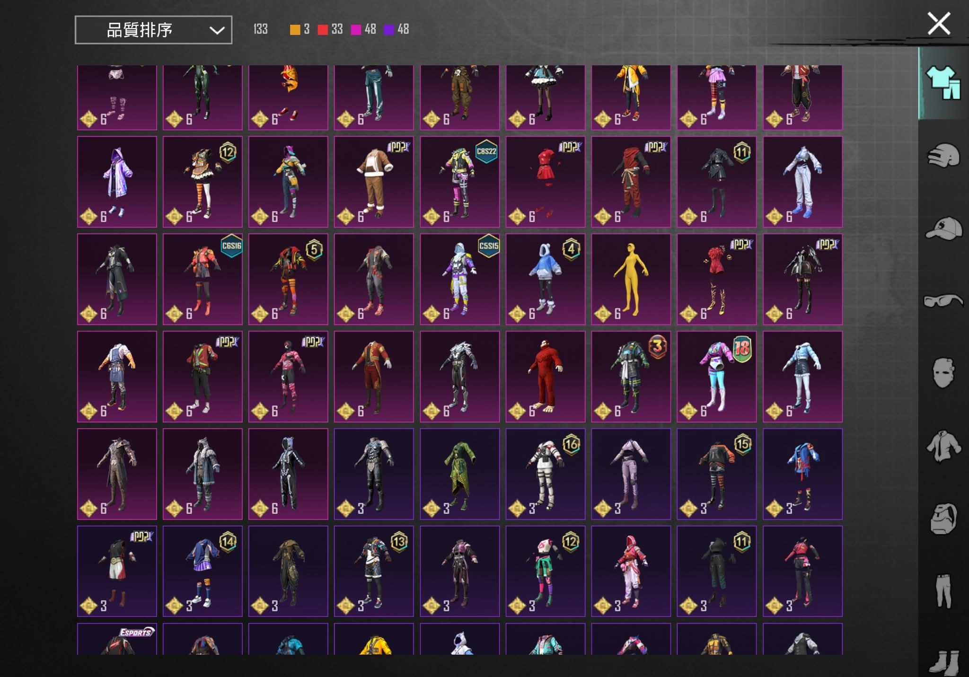Select the pants category icon
Image resolution: width=969 pixels, height=677 pixels.
click(x=943, y=590)
